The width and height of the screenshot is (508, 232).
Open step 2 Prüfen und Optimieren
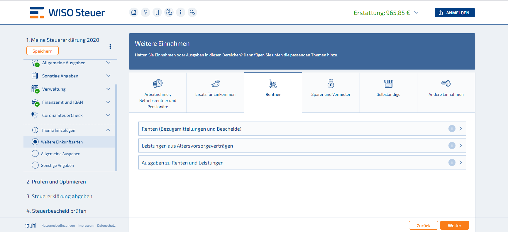[x=56, y=182]
